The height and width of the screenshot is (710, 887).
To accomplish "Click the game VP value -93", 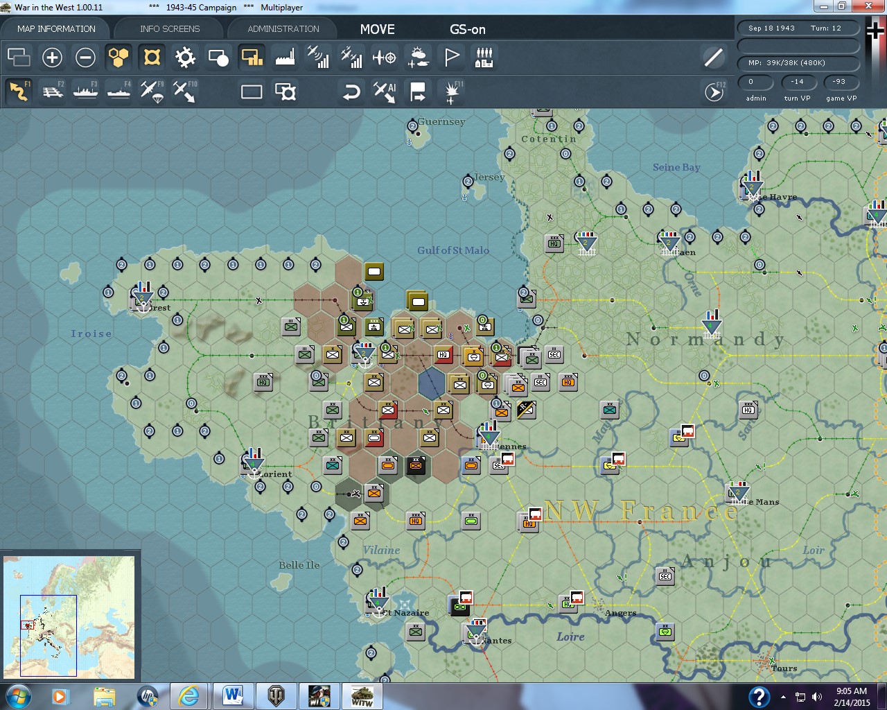I will (x=840, y=82).
